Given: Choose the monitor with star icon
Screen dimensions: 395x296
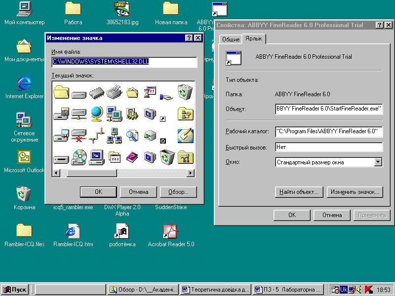Looking at the screenshot, I should pos(150,157).
